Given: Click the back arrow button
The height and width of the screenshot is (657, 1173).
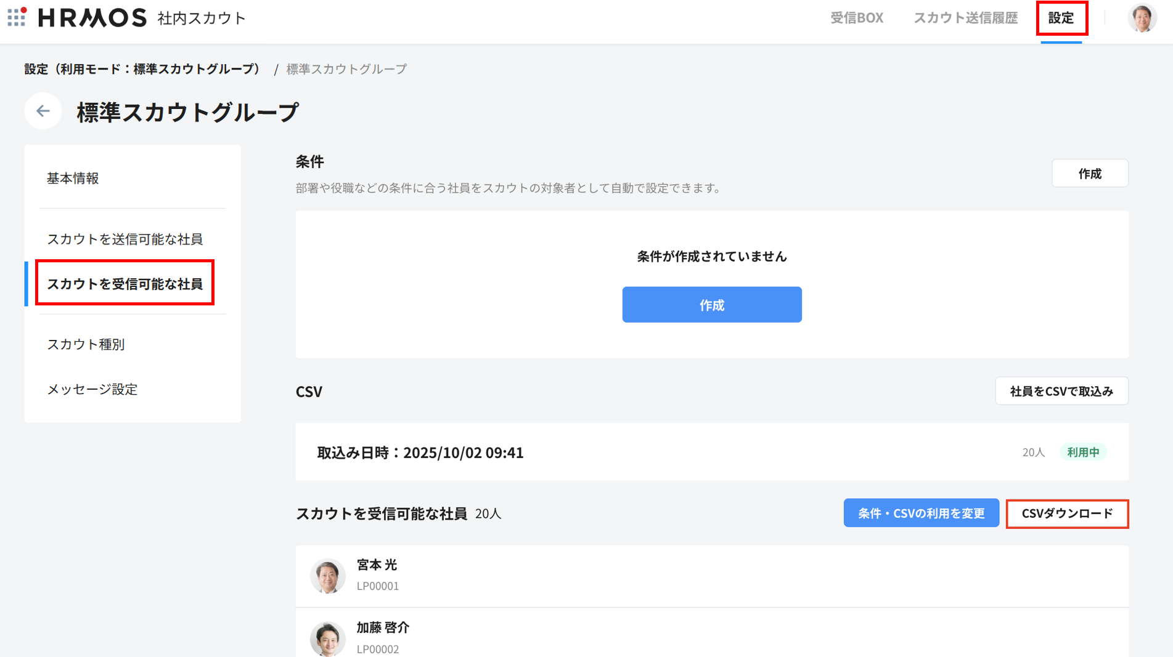Looking at the screenshot, I should [43, 111].
